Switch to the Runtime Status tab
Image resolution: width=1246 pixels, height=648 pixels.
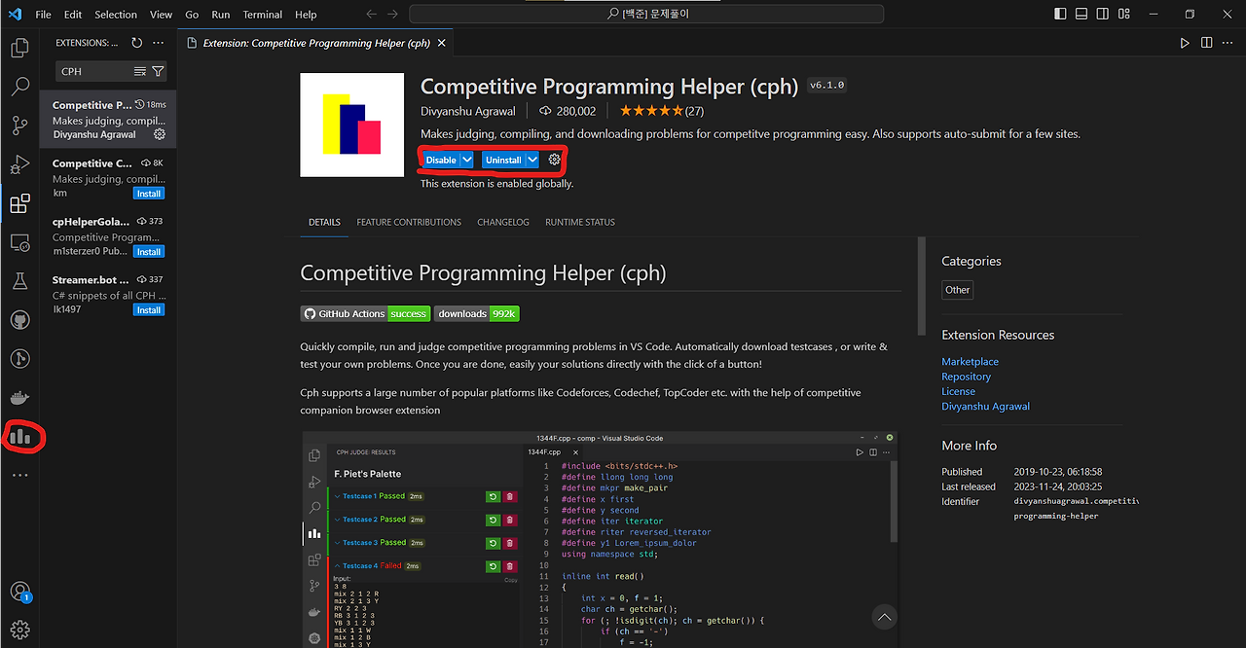[x=580, y=222]
